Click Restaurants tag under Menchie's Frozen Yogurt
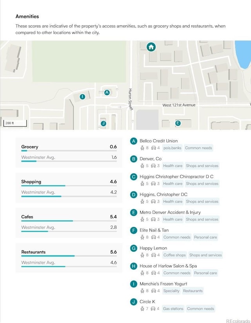The image size is (251, 323). 193,291
